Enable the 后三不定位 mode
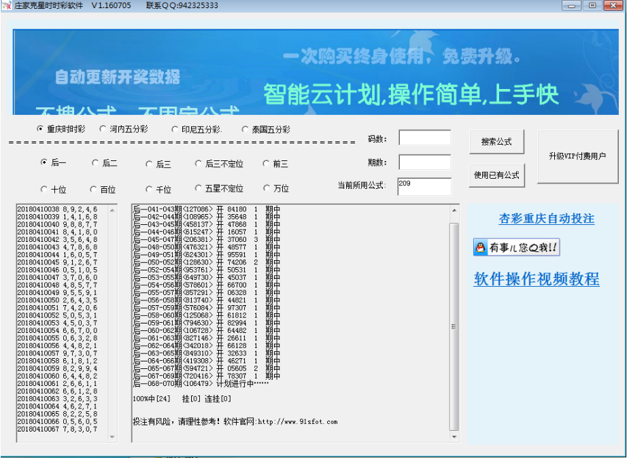 (x=197, y=163)
